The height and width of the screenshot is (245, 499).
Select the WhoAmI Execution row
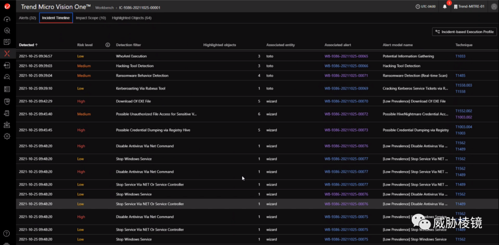click(257, 56)
